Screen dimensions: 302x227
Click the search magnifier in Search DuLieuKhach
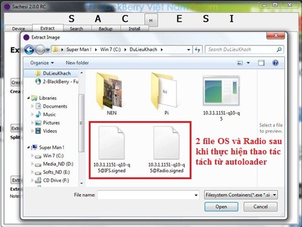tap(279, 50)
